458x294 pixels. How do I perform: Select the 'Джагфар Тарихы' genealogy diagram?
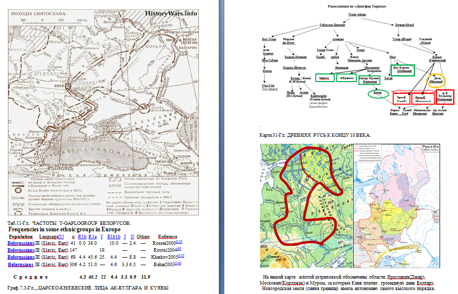pos(358,61)
